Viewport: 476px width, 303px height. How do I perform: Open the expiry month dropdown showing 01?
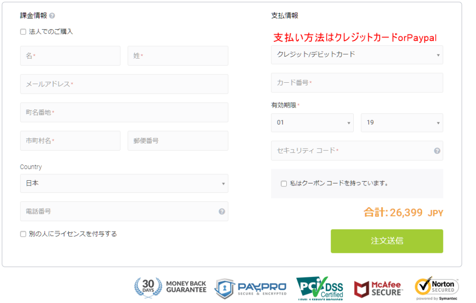click(x=312, y=123)
